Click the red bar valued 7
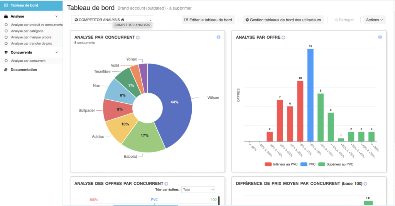 point(280,120)
